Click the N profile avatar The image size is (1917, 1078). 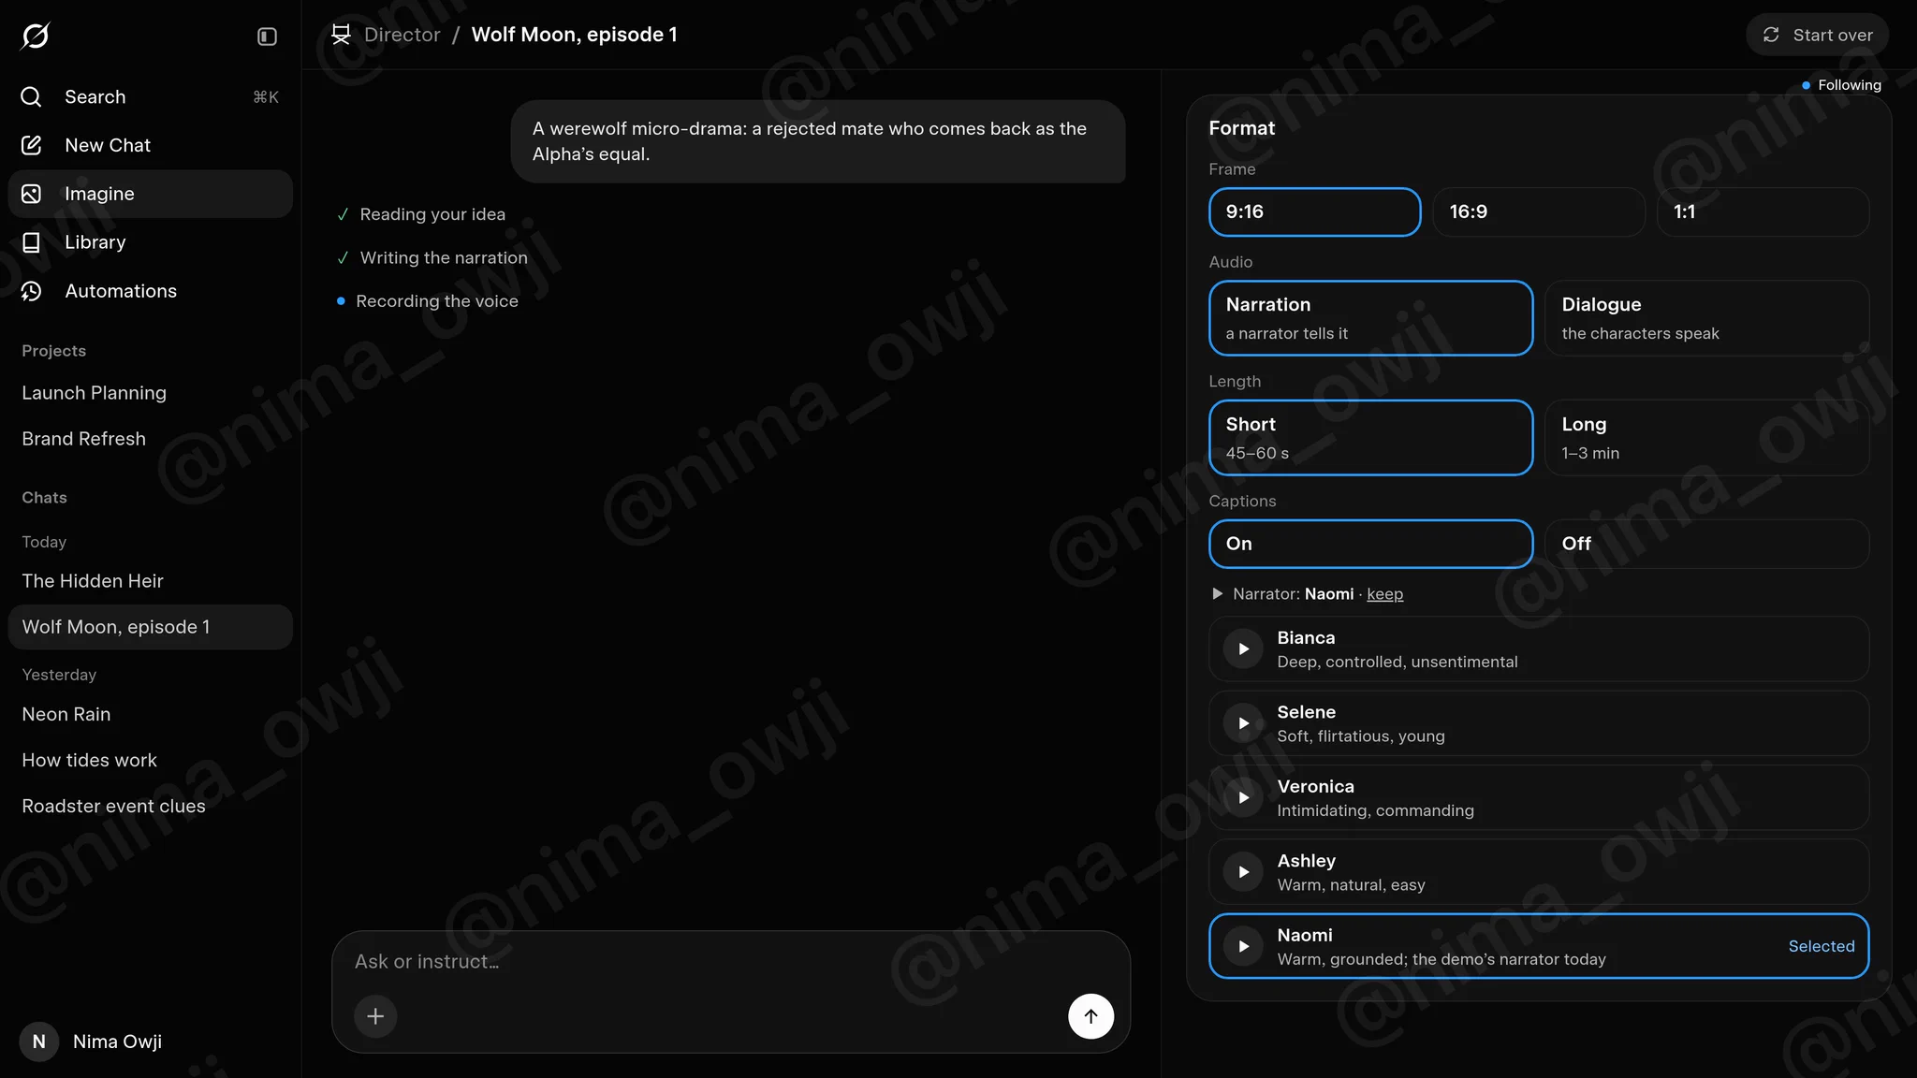pyautogui.click(x=39, y=1042)
